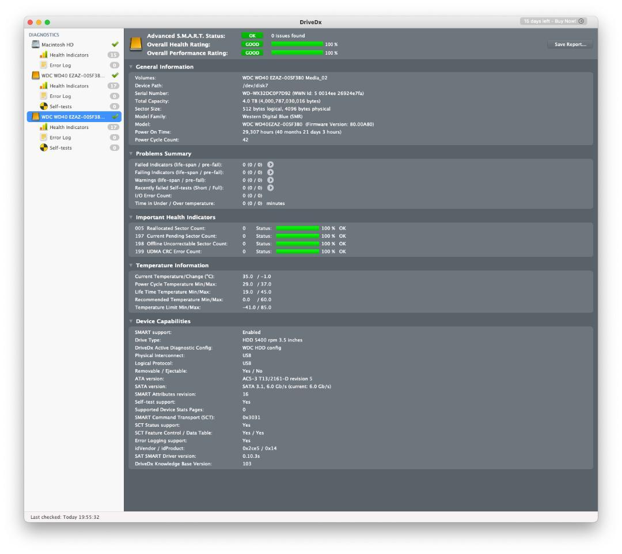This screenshot has height=554, width=622.
Task: Open Error Log under Macintosh HD
Action: coord(60,65)
